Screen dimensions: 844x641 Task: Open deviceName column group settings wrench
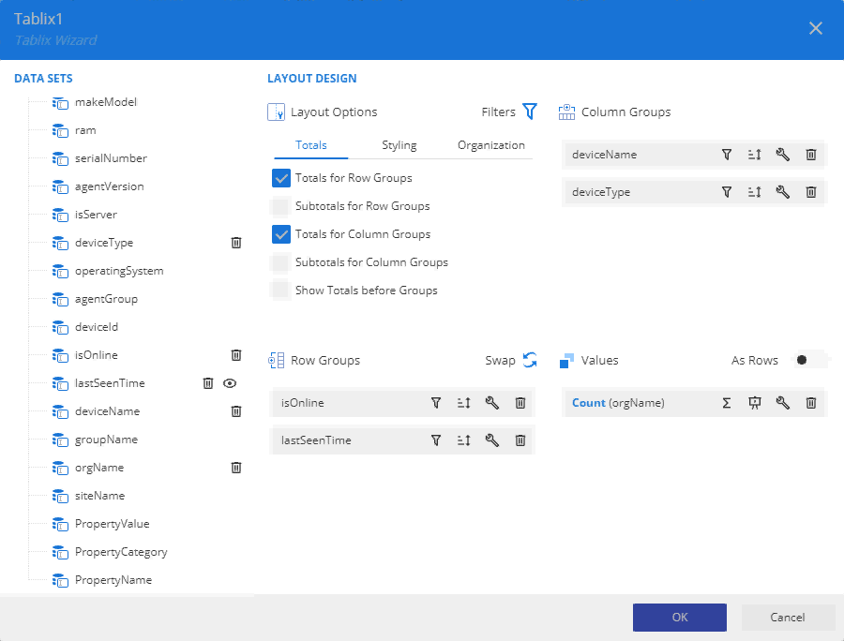point(783,155)
